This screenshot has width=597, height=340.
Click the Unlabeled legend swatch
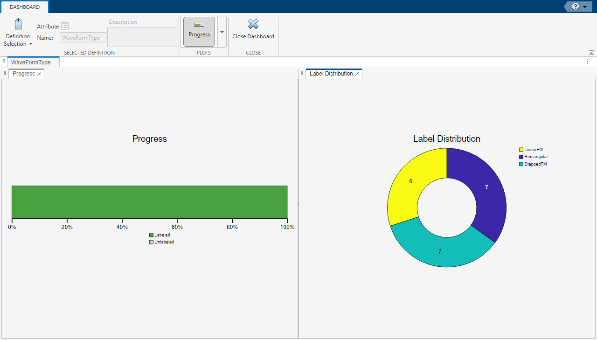pos(151,242)
